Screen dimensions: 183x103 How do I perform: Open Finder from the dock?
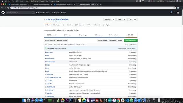pyautogui.click(x=24, y=100)
